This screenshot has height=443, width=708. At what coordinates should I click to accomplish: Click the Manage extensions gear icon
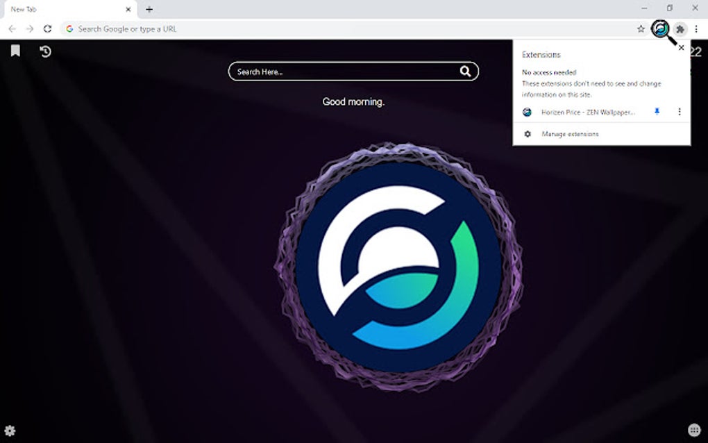528,134
